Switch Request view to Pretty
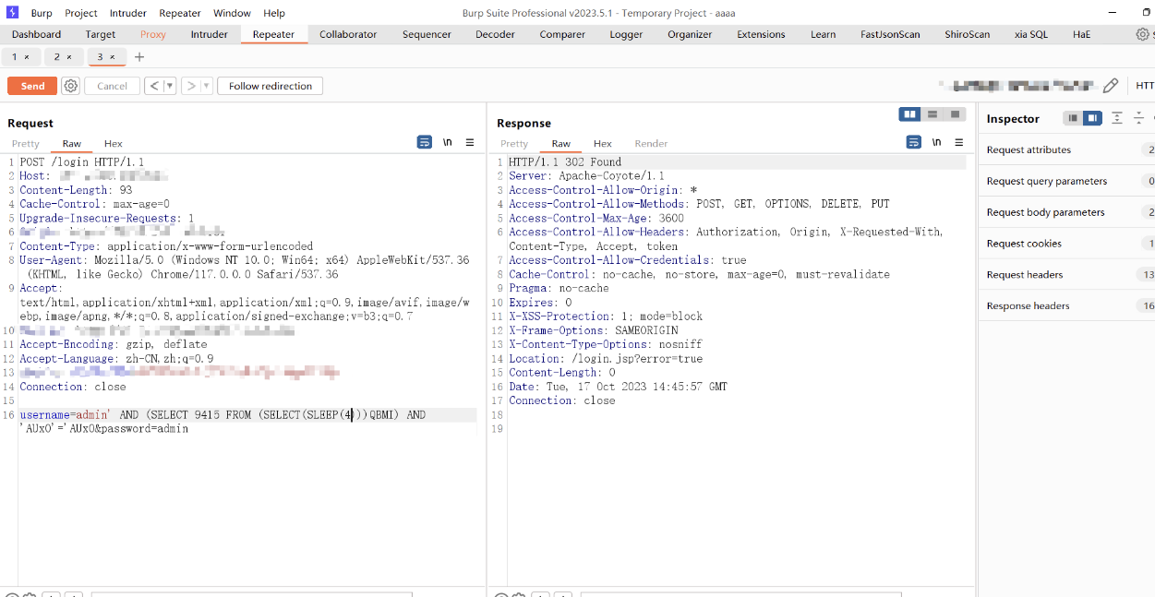Image resolution: width=1155 pixels, height=597 pixels. pos(26,143)
